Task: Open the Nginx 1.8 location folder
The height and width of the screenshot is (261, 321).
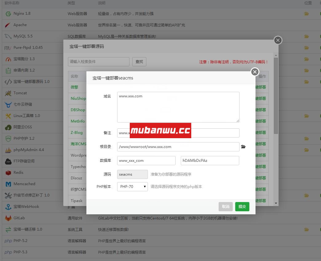Action: [307, 14]
